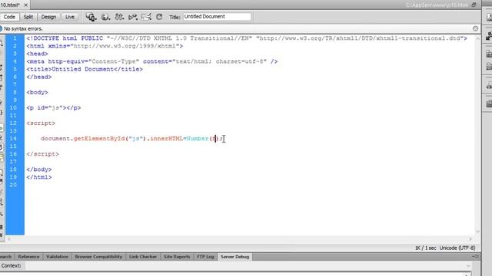Click the restore document window icon
This screenshot has width=492, height=276.
click(474, 5)
